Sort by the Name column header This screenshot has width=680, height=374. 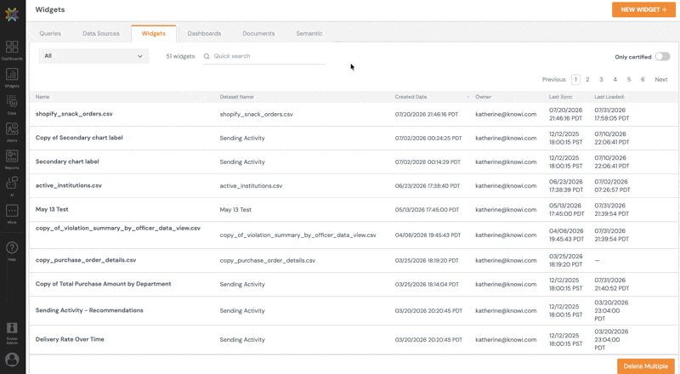tap(42, 97)
